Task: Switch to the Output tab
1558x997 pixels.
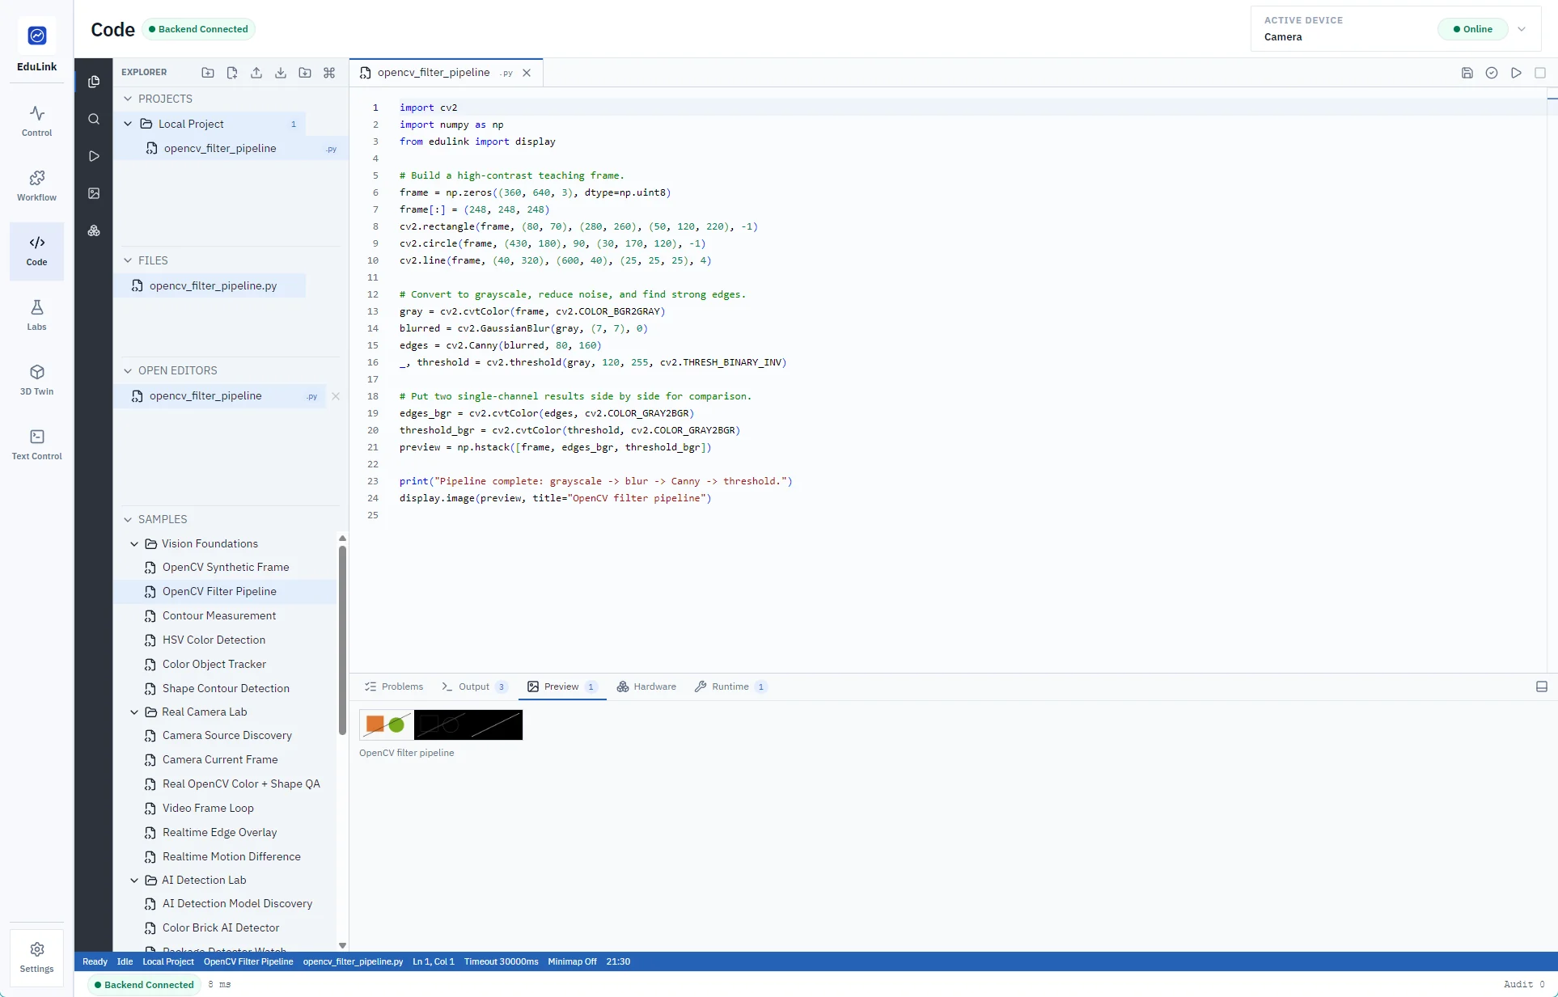Action: pyautogui.click(x=475, y=686)
